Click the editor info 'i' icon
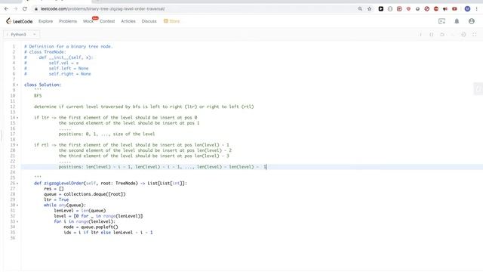 coord(420,35)
